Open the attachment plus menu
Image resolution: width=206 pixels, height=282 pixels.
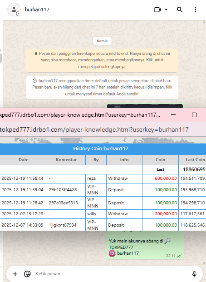pyautogui.click(x=15, y=274)
